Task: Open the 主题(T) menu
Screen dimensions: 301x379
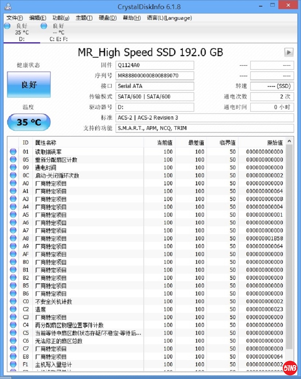Action: pyautogui.click(x=84, y=18)
